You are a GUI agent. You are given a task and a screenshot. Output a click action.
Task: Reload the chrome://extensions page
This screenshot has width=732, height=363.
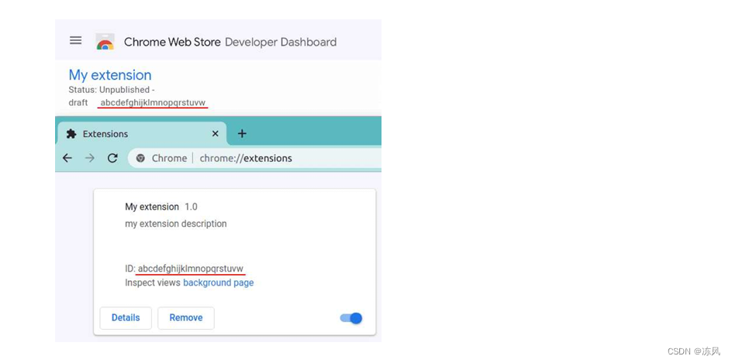coord(112,158)
